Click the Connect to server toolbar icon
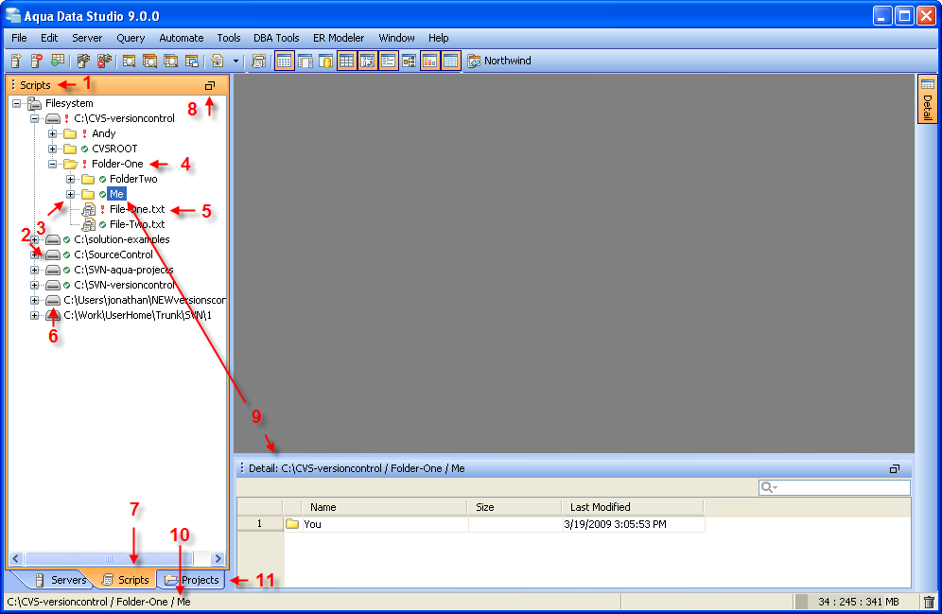 (83, 61)
